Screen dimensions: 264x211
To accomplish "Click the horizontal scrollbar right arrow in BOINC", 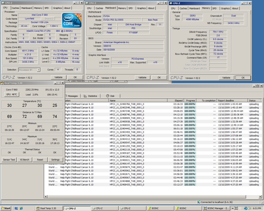I will pos(260,197).
